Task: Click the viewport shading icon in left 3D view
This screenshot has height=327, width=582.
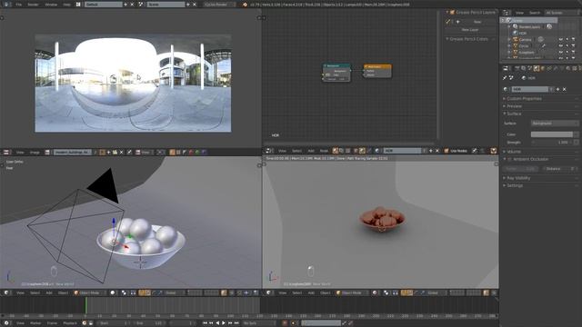Action: [x=113, y=292]
